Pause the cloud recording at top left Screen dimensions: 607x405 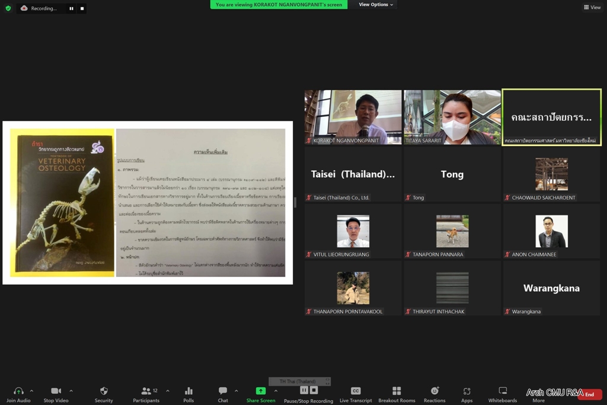tap(71, 8)
